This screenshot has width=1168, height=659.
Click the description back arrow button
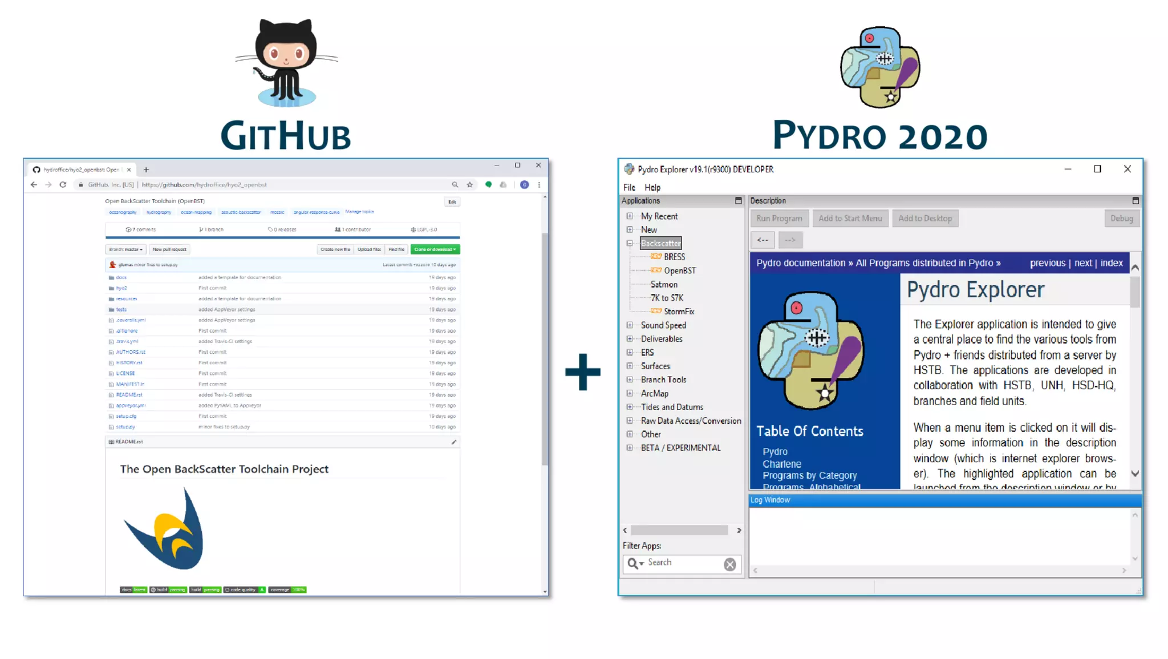tap(763, 240)
